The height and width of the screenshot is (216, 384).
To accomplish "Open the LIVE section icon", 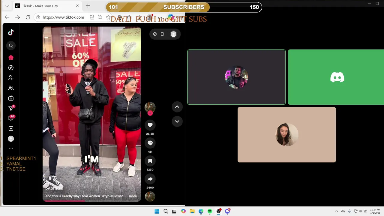I will [x=11, y=98].
